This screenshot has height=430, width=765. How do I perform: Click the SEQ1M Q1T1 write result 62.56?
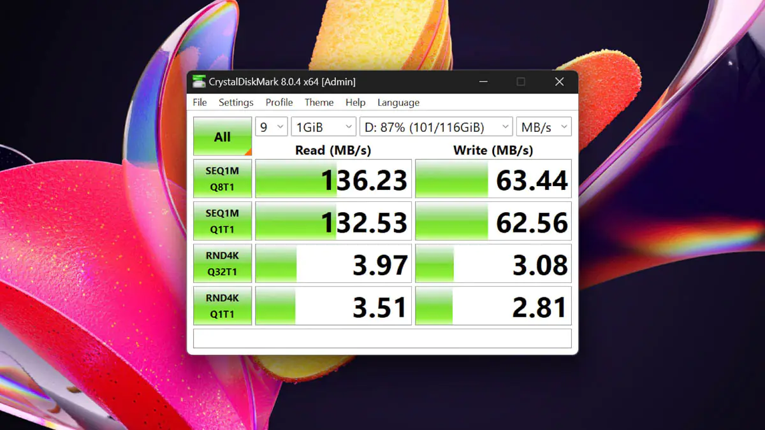coord(493,221)
